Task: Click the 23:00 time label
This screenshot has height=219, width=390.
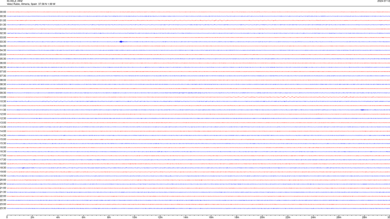Action: (3, 204)
